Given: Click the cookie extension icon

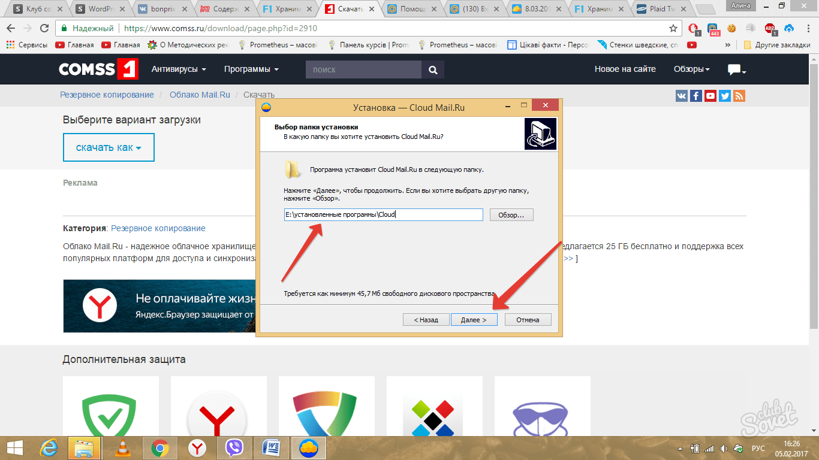Looking at the screenshot, I should (x=731, y=28).
